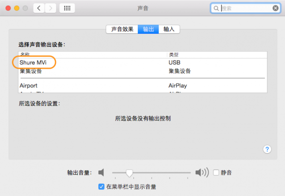Show all preferences grid button

(x=67, y=8)
